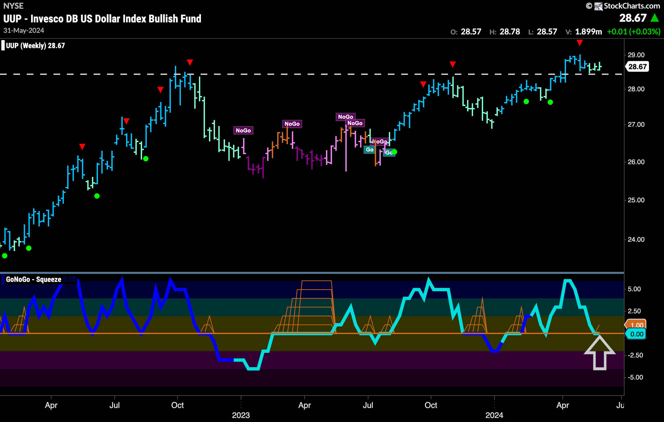The height and width of the screenshot is (422, 664).
Task: Click the first NoGo label in early 2023
Action: (x=243, y=130)
